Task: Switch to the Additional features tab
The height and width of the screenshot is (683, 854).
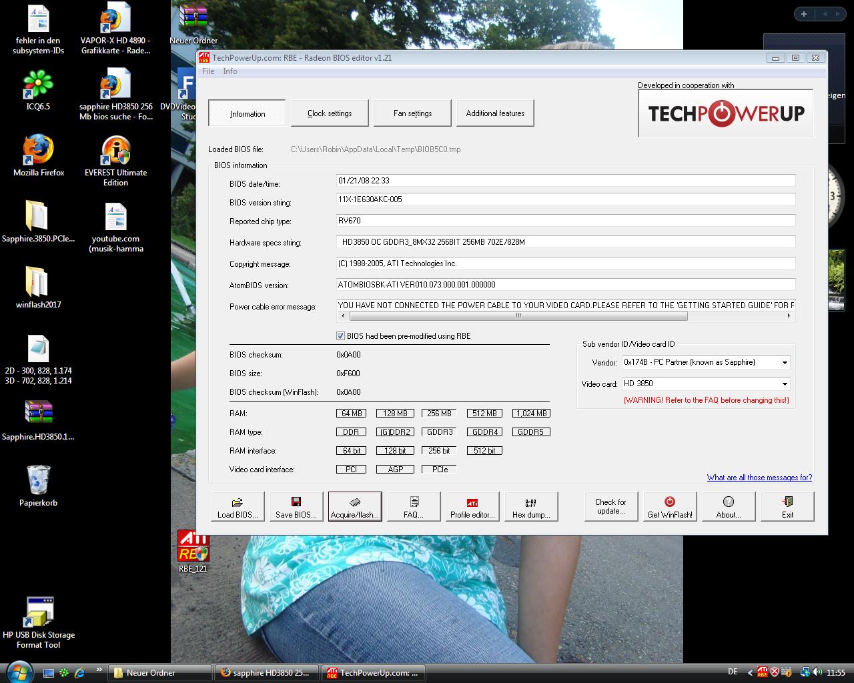Action: tap(495, 113)
